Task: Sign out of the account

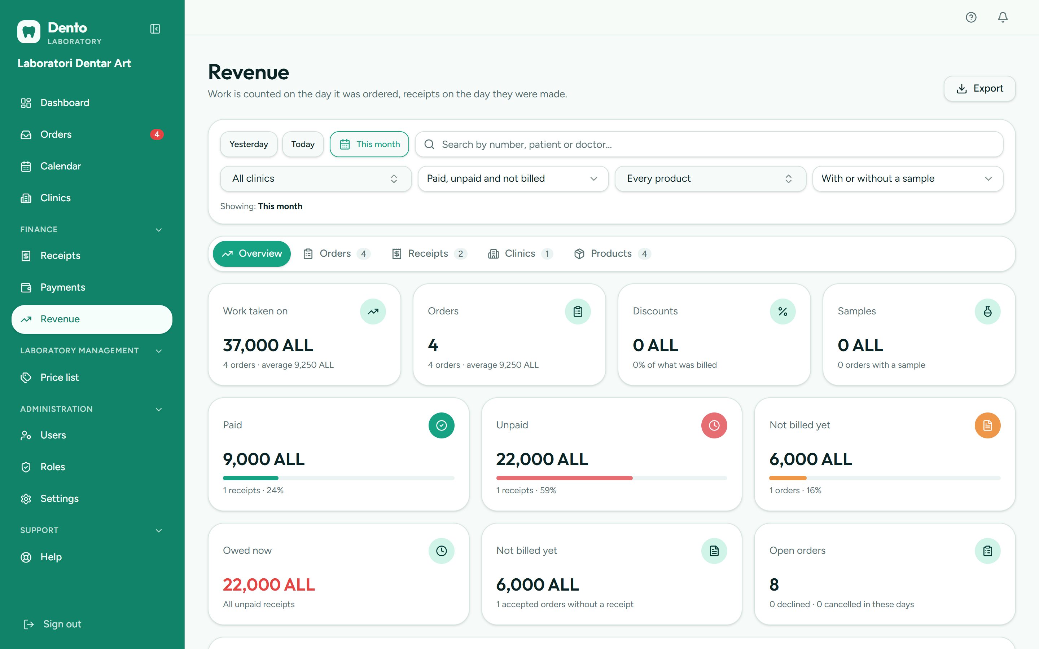Action: tap(52, 624)
